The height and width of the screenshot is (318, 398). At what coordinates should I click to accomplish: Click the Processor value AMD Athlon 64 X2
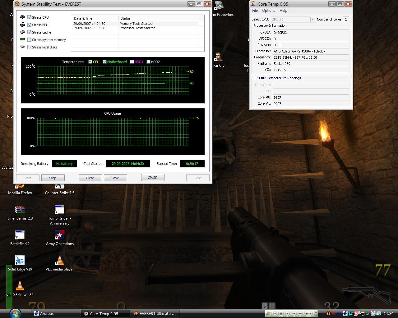tap(311, 51)
